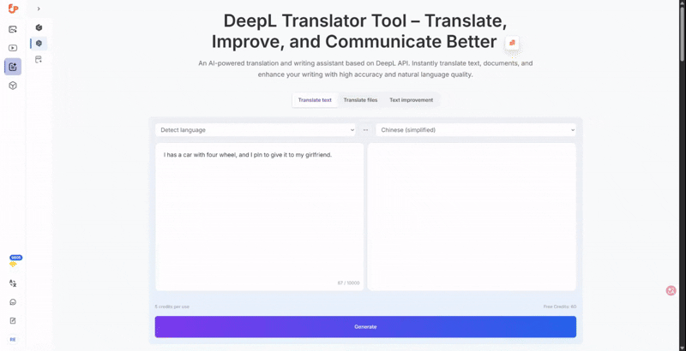The height and width of the screenshot is (351, 686).
Task: Expand the secondary sidebar chevron
Action: coord(39,9)
